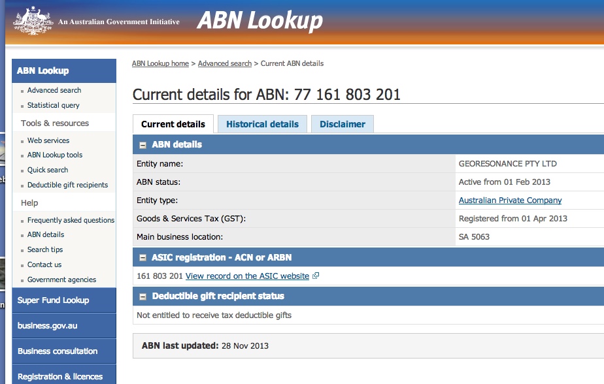604x384 pixels.
Task: Click the ABN last updated date '28 Nov 2013'
Action: pos(245,345)
